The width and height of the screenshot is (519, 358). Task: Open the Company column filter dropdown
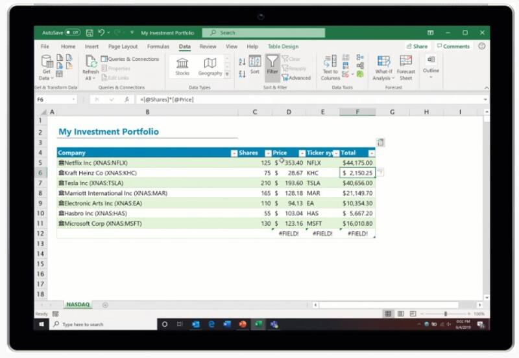pyautogui.click(x=234, y=153)
